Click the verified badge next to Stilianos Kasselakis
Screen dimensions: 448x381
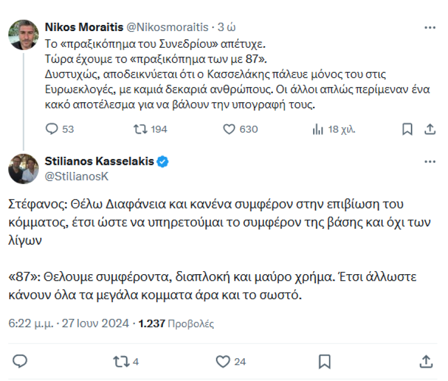[x=162, y=161]
